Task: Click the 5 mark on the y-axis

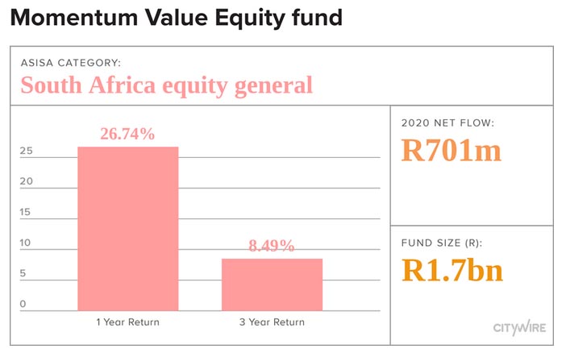Action: [24, 273]
